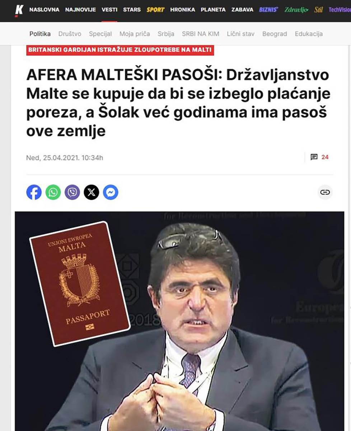Open comments via speech bubble icon
Screen dimensions: 351x431
tap(314, 157)
